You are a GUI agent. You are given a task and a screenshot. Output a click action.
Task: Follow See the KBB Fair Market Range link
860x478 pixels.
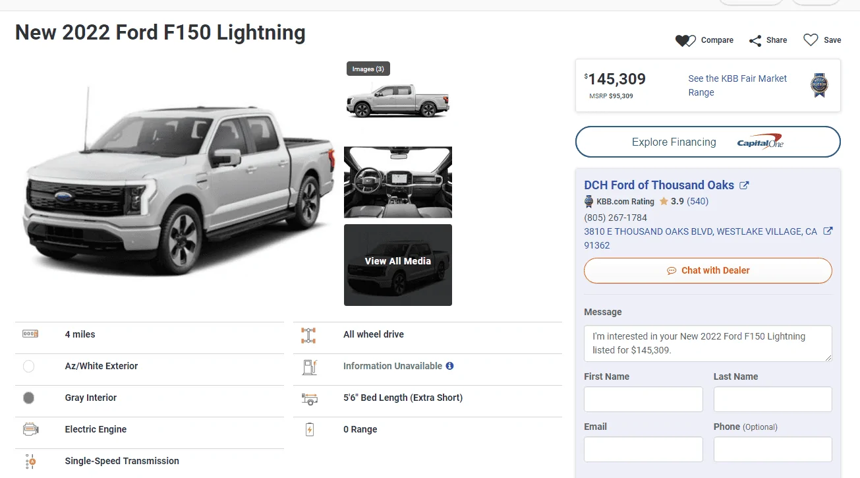point(737,85)
